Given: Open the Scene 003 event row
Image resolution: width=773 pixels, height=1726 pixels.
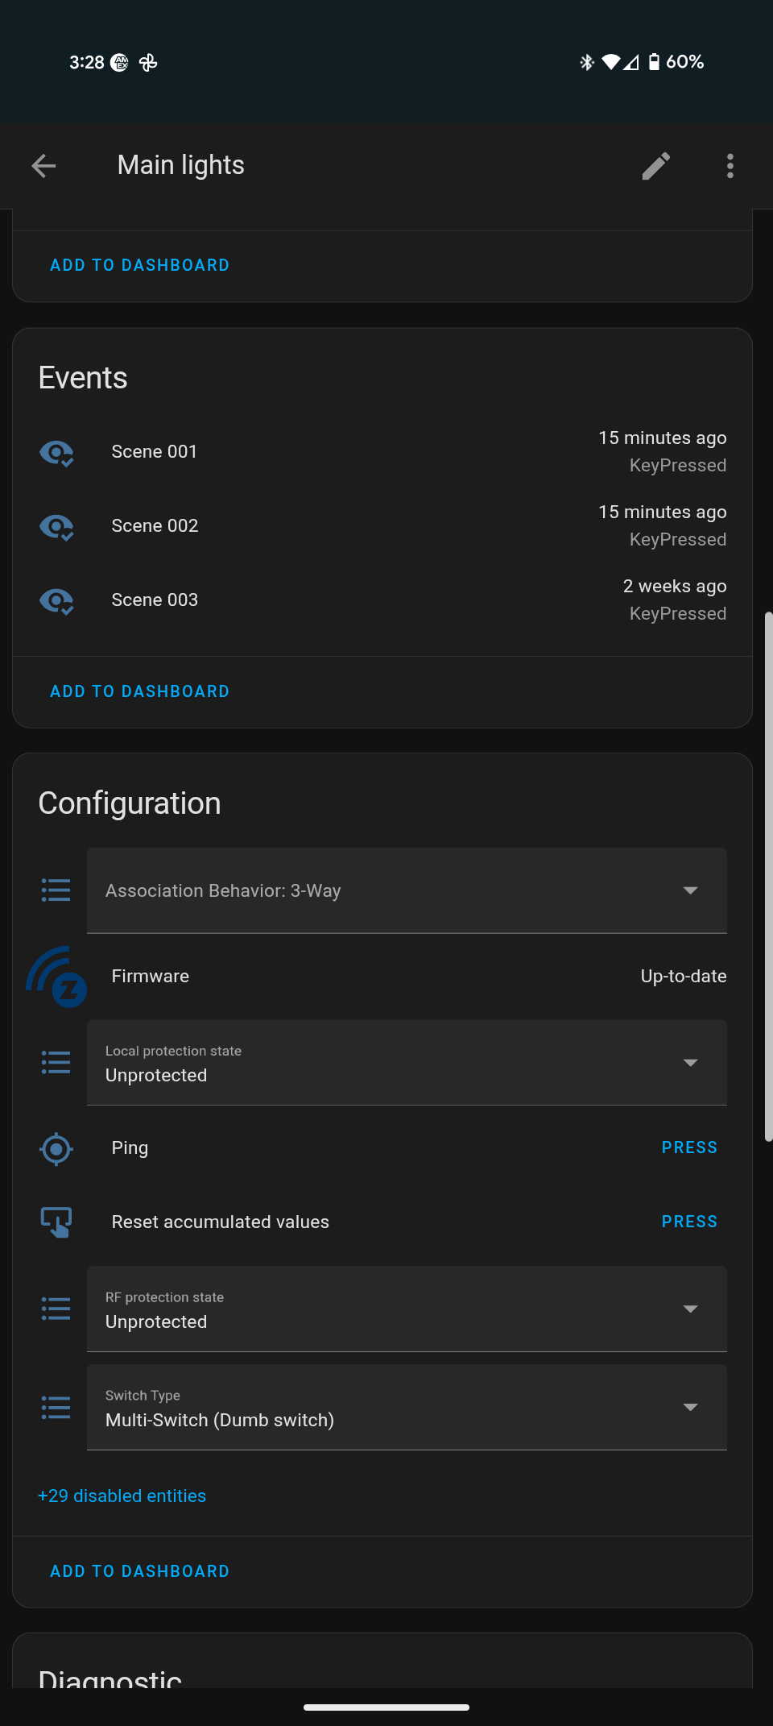Looking at the screenshot, I should point(382,600).
